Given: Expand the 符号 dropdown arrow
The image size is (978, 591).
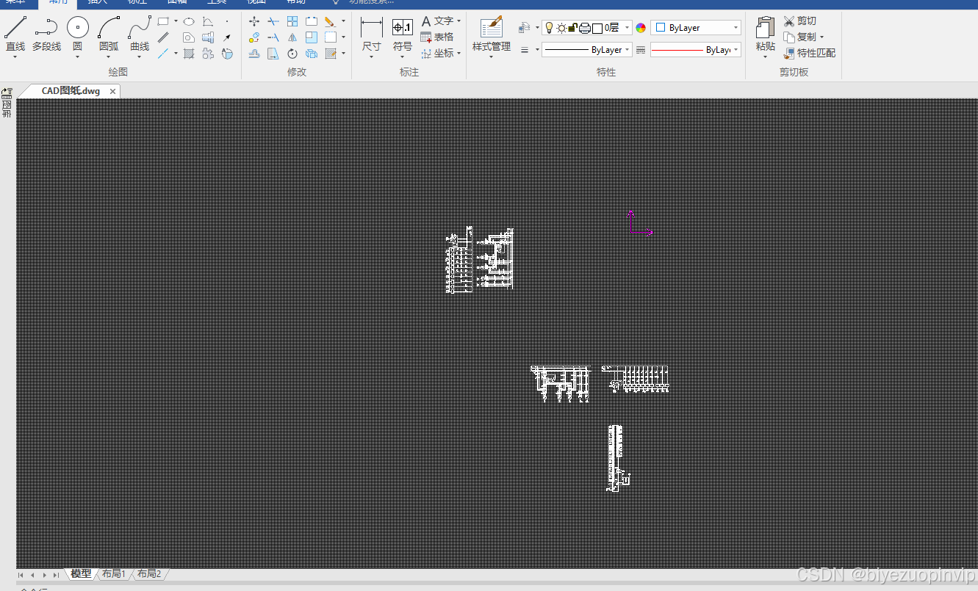Looking at the screenshot, I should 403,57.
